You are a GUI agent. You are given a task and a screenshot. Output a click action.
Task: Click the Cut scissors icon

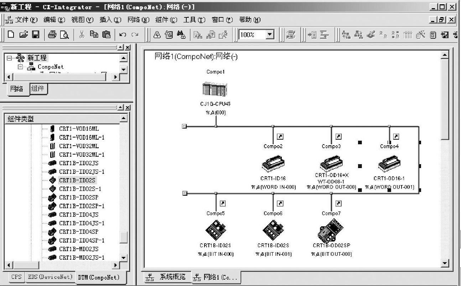(82, 34)
